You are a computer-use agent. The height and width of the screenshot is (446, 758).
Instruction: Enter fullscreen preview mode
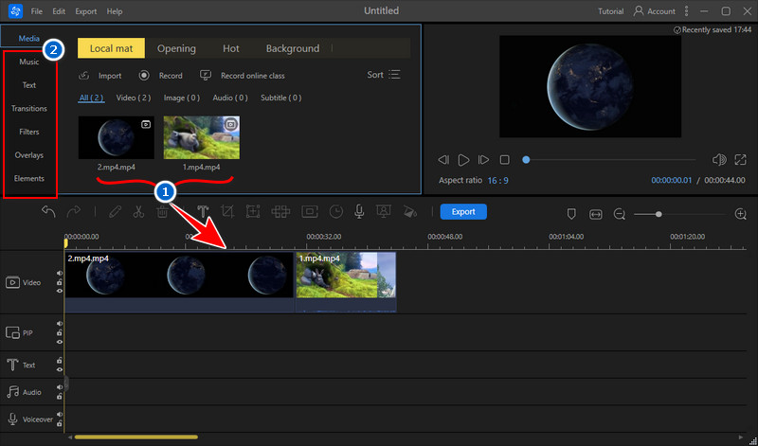click(x=740, y=159)
